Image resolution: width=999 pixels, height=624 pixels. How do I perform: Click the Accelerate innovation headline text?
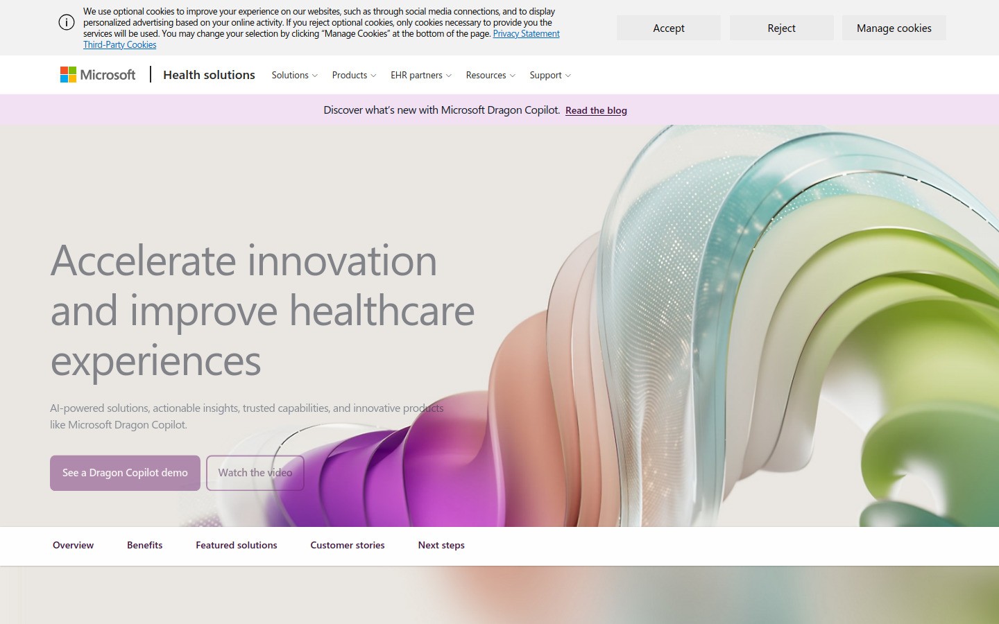(x=262, y=310)
